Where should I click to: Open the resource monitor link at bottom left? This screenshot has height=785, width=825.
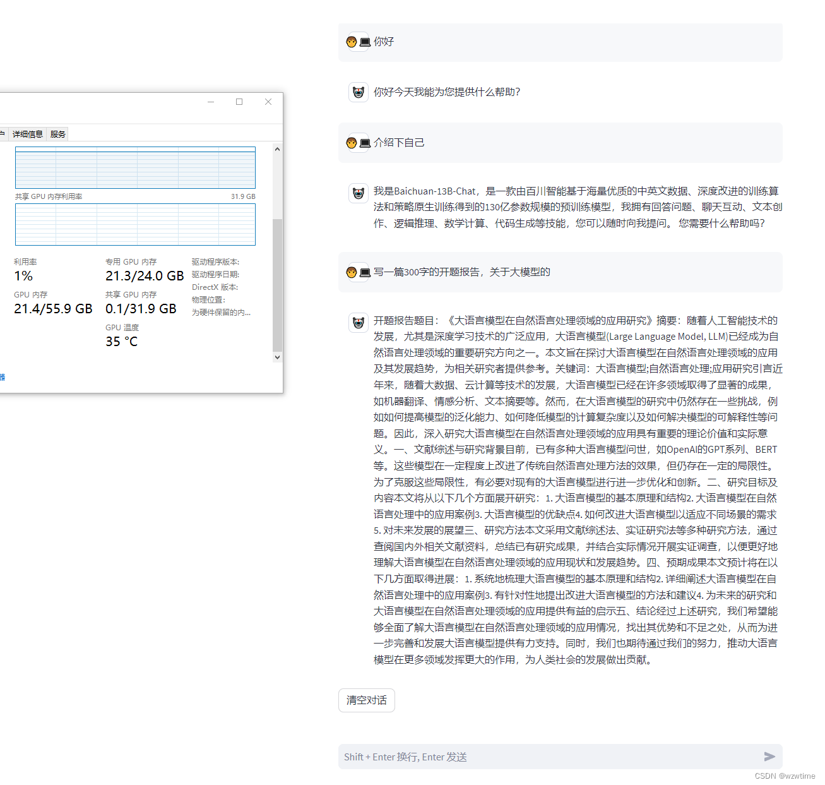click(3, 377)
